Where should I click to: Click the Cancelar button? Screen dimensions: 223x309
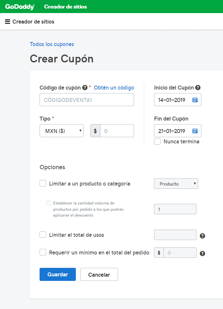pyautogui.click(x=99, y=275)
